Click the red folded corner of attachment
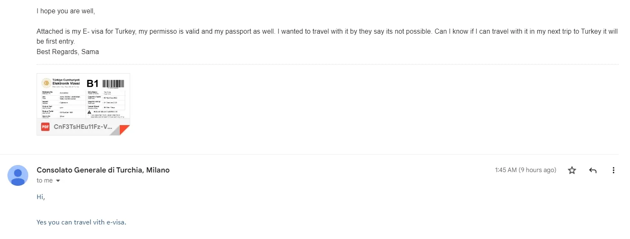 click(x=125, y=130)
